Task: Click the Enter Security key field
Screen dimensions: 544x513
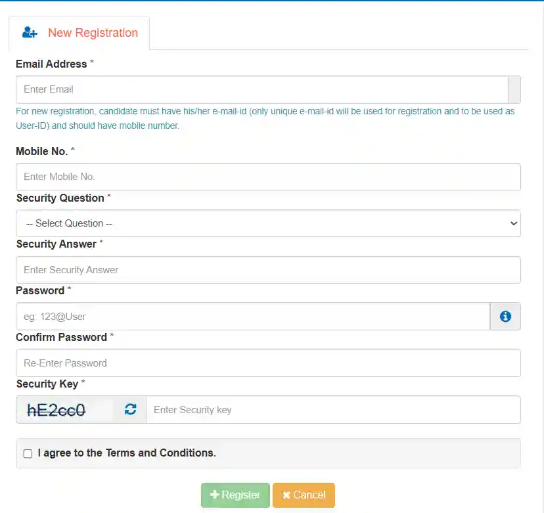Action: tap(333, 410)
